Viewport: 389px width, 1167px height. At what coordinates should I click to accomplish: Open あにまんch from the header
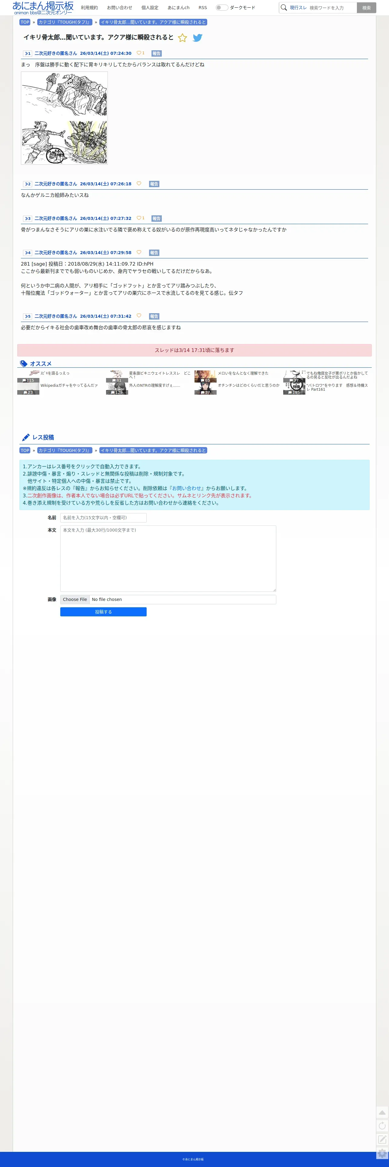coord(179,8)
